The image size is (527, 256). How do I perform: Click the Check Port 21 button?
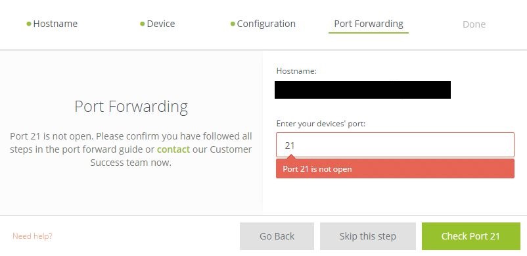tap(471, 236)
